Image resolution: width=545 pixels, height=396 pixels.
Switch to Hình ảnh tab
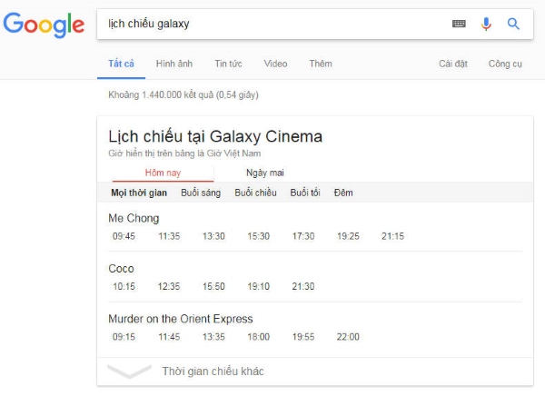click(173, 64)
